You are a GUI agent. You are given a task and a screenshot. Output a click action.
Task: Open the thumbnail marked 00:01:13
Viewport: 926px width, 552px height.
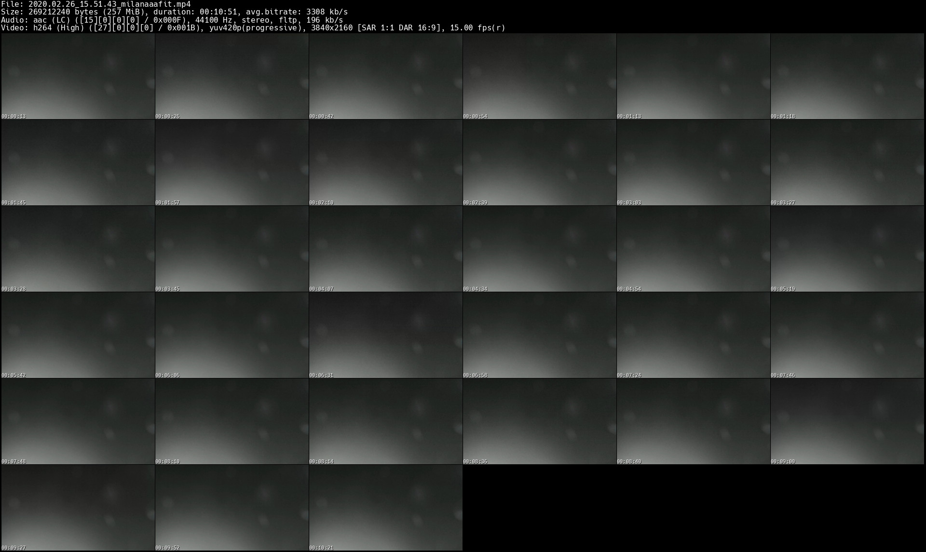pos(693,76)
